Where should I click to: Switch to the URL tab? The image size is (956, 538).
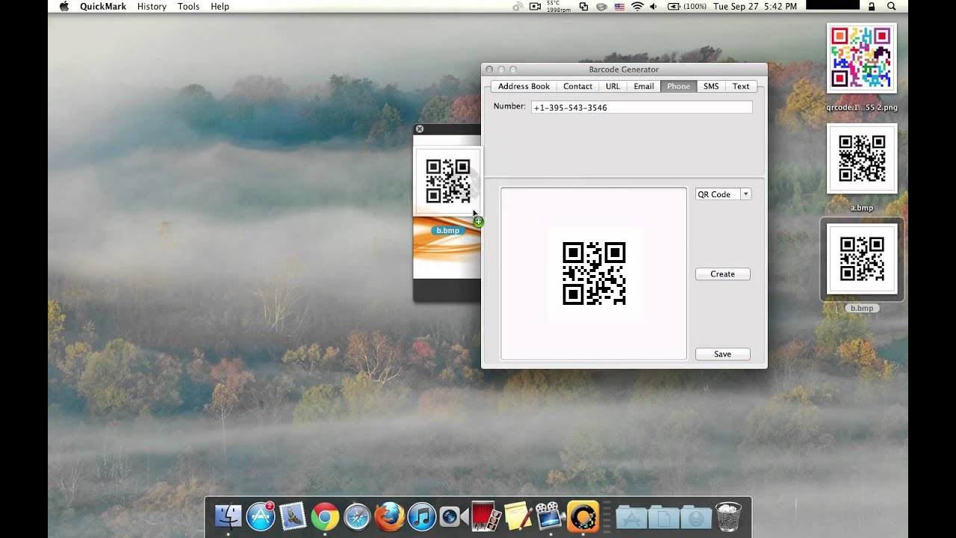click(x=612, y=87)
